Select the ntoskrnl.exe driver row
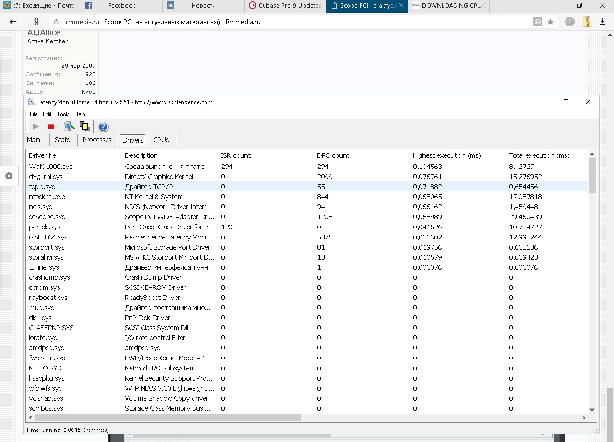The height and width of the screenshot is (442, 614). point(307,197)
